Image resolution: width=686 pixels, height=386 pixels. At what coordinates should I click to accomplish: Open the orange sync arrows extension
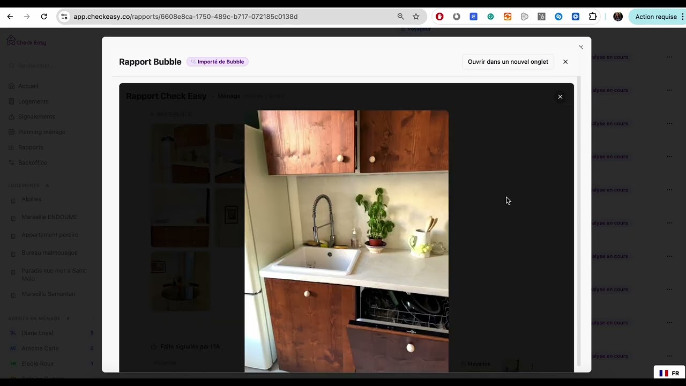[x=508, y=17]
